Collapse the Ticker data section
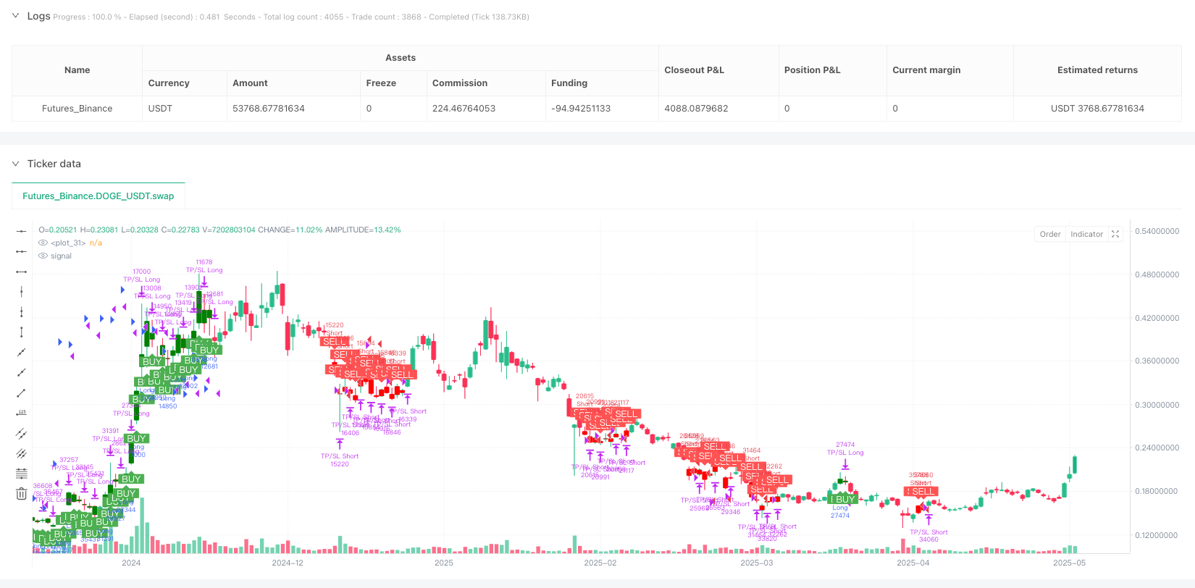This screenshot has width=1195, height=588. click(x=16, y=164)
